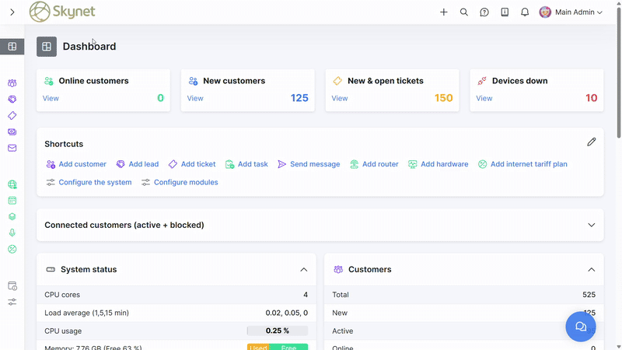Click the new customers count 125
622x350 pixels.
(x=299, y=98)
